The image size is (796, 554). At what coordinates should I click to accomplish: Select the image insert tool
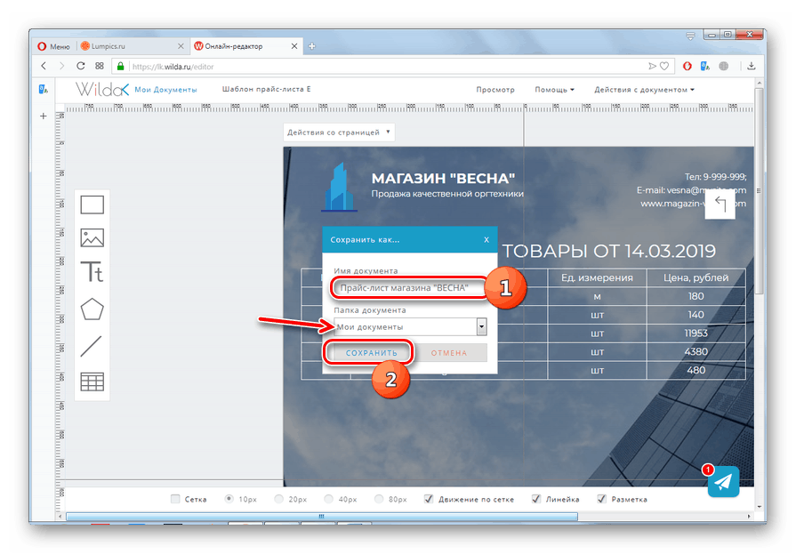click(92, 237)
